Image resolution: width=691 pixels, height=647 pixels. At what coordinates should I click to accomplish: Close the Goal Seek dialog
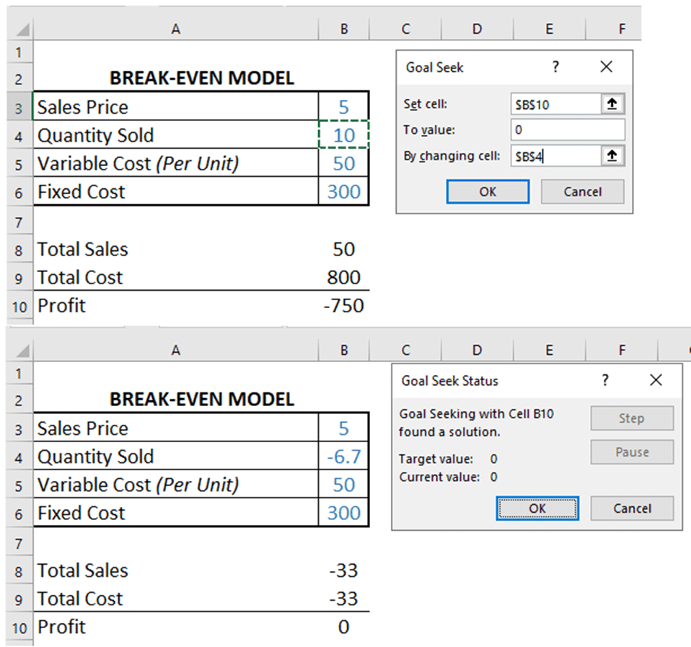pos(607,67)
